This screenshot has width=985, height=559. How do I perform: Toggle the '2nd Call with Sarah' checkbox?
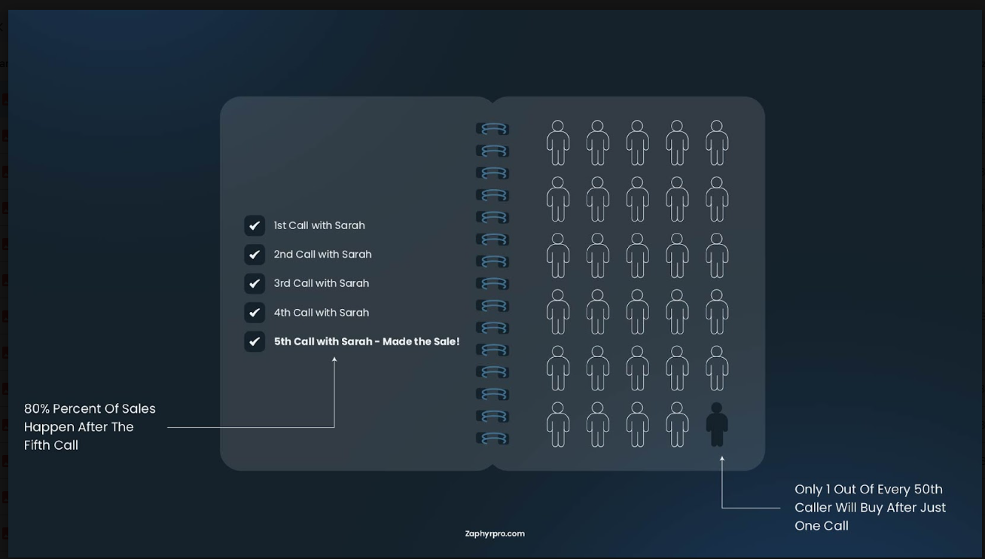tap(255, 255)
